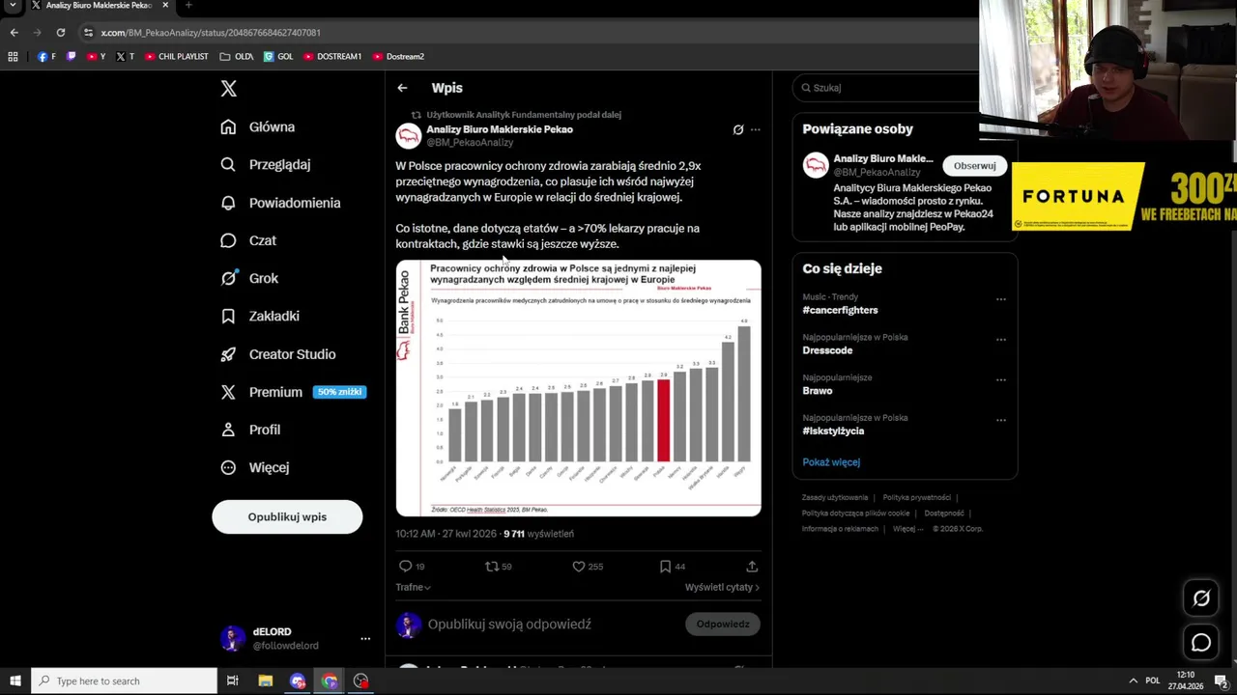Open the bar chart image
This screenshot has width=1237, height=695.
coord(578,388)
